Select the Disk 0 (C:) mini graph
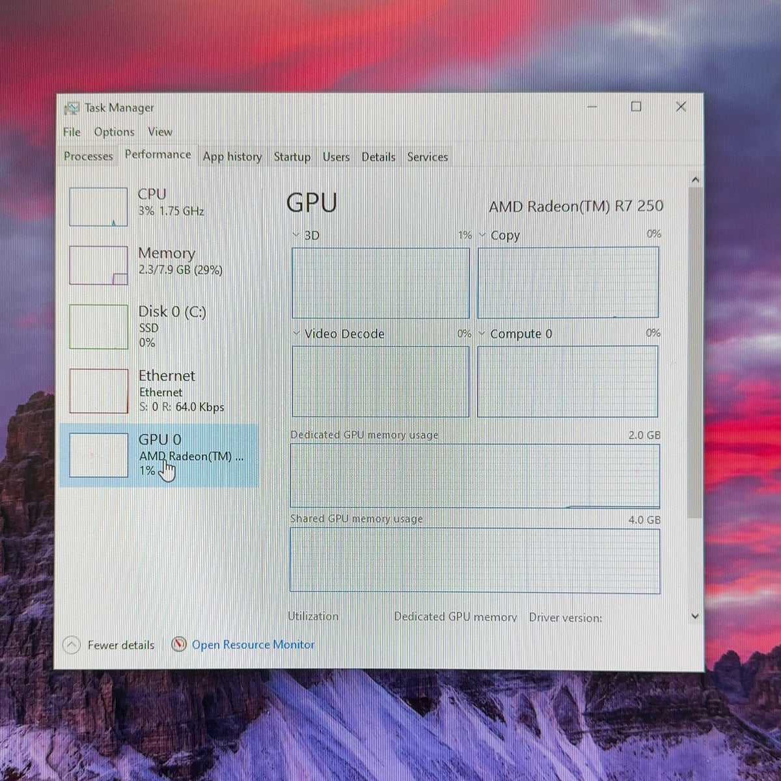Image resolution: width=781 pixels, height=781 pixels. click(98, 327)
